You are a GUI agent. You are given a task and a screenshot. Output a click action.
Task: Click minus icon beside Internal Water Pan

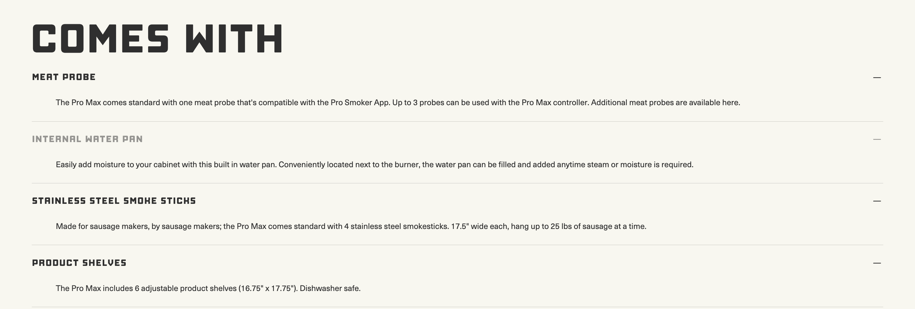click(x=877, y=140)
